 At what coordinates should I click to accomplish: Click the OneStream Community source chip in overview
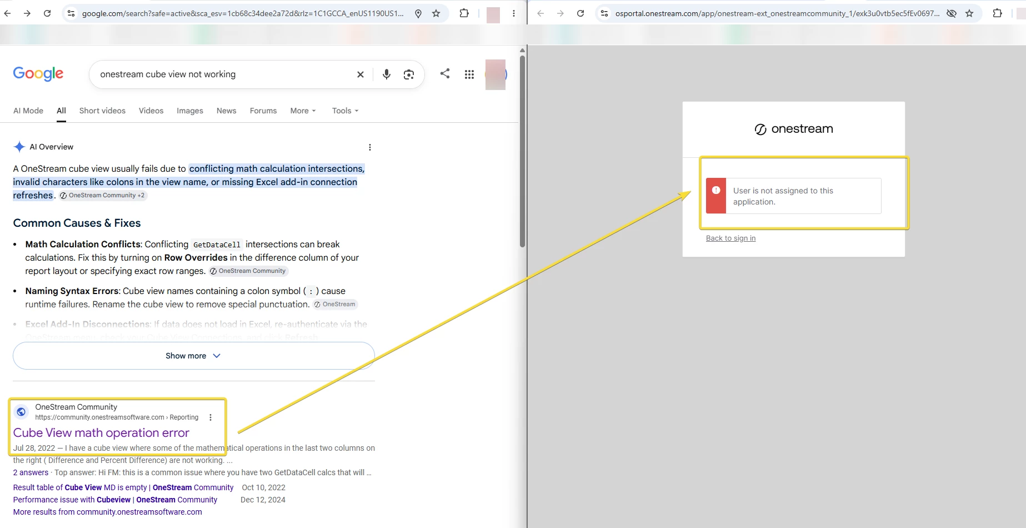[x=102, y=196]
